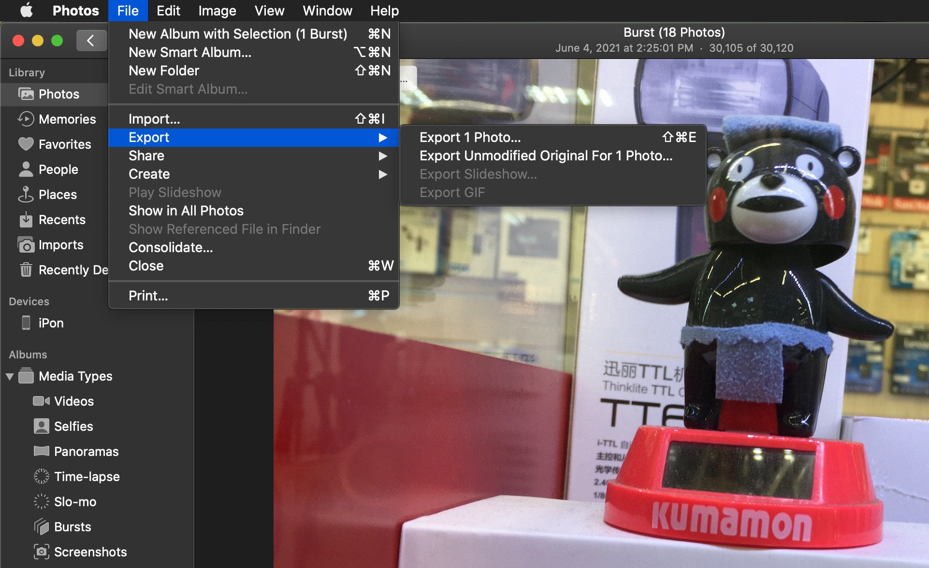
Task: Choose Print… menu item
Action: (254, 296)
